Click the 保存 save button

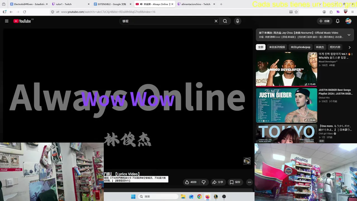(x=235, y=182)
